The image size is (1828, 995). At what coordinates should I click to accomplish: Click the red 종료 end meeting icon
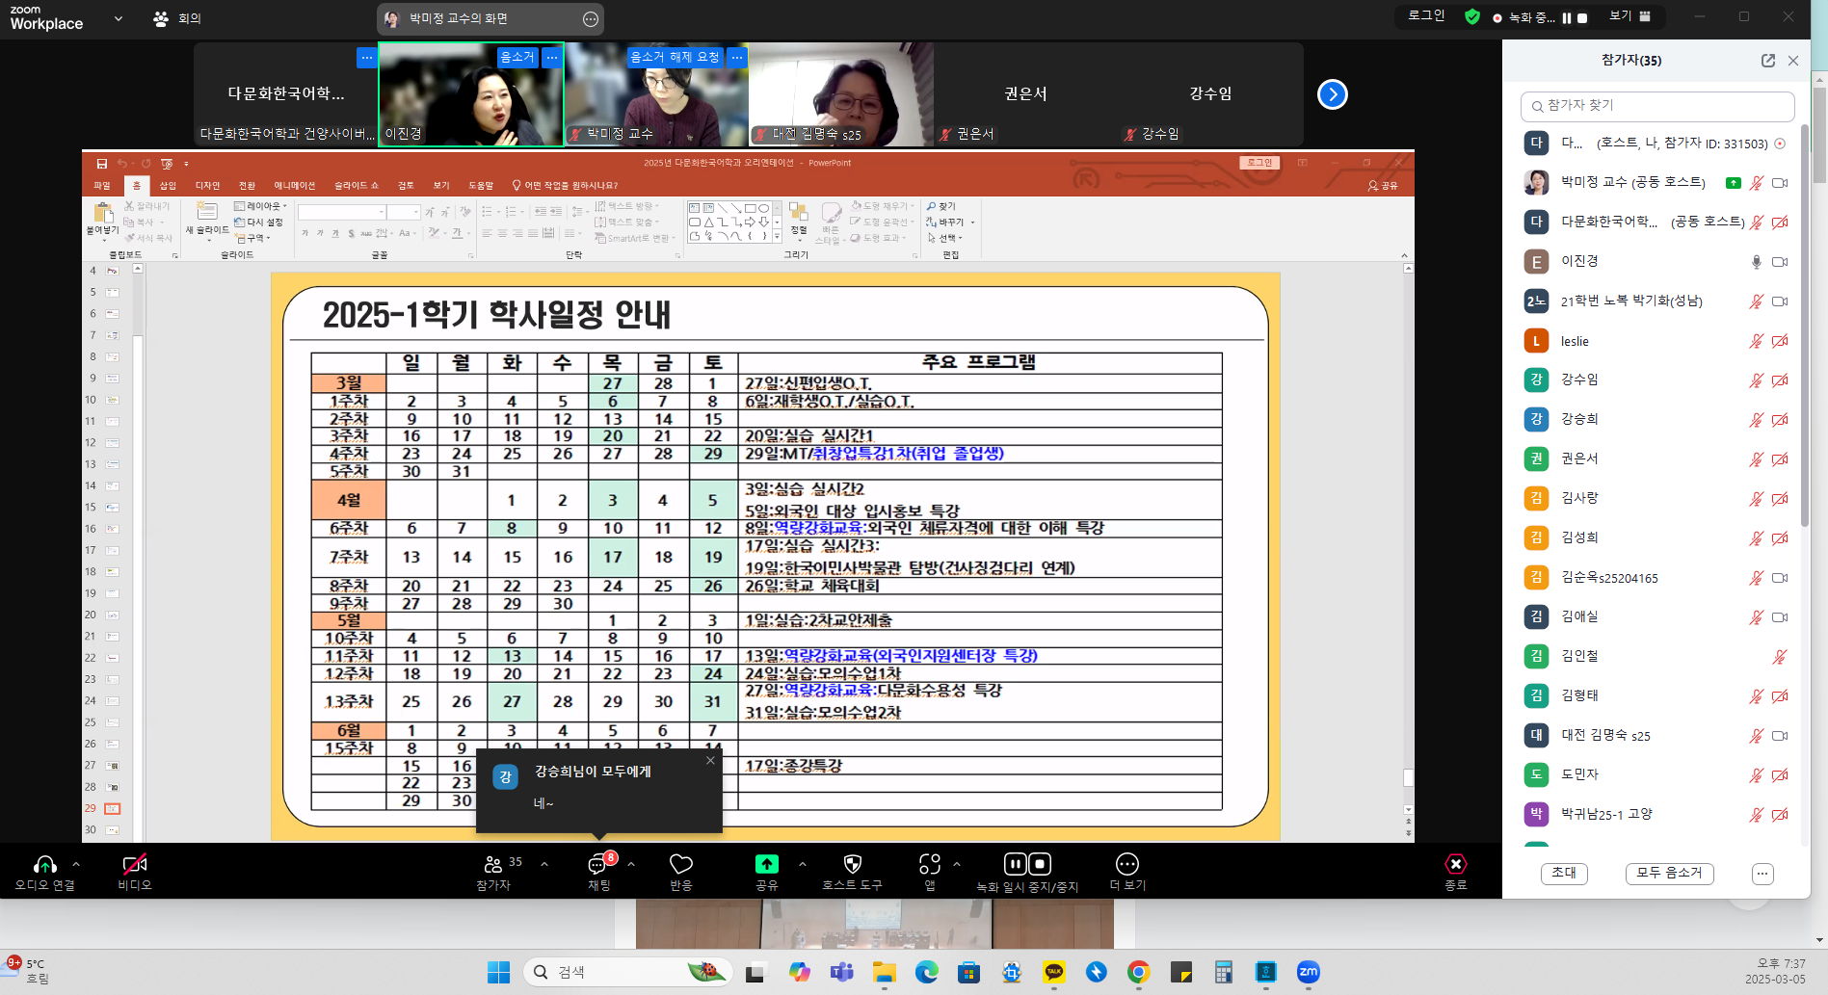[1455, 864]
